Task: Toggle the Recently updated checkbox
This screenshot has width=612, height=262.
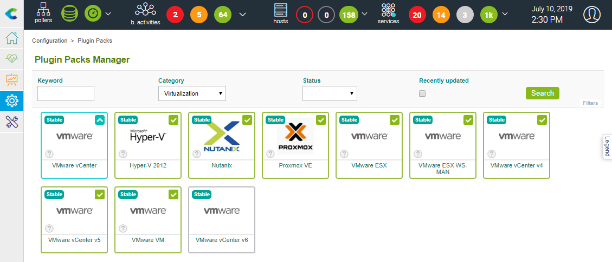Action: pyautogui.click(x=422, y=93)
